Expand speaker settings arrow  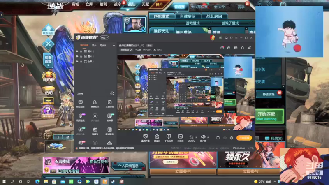click(x=208, y=137)
